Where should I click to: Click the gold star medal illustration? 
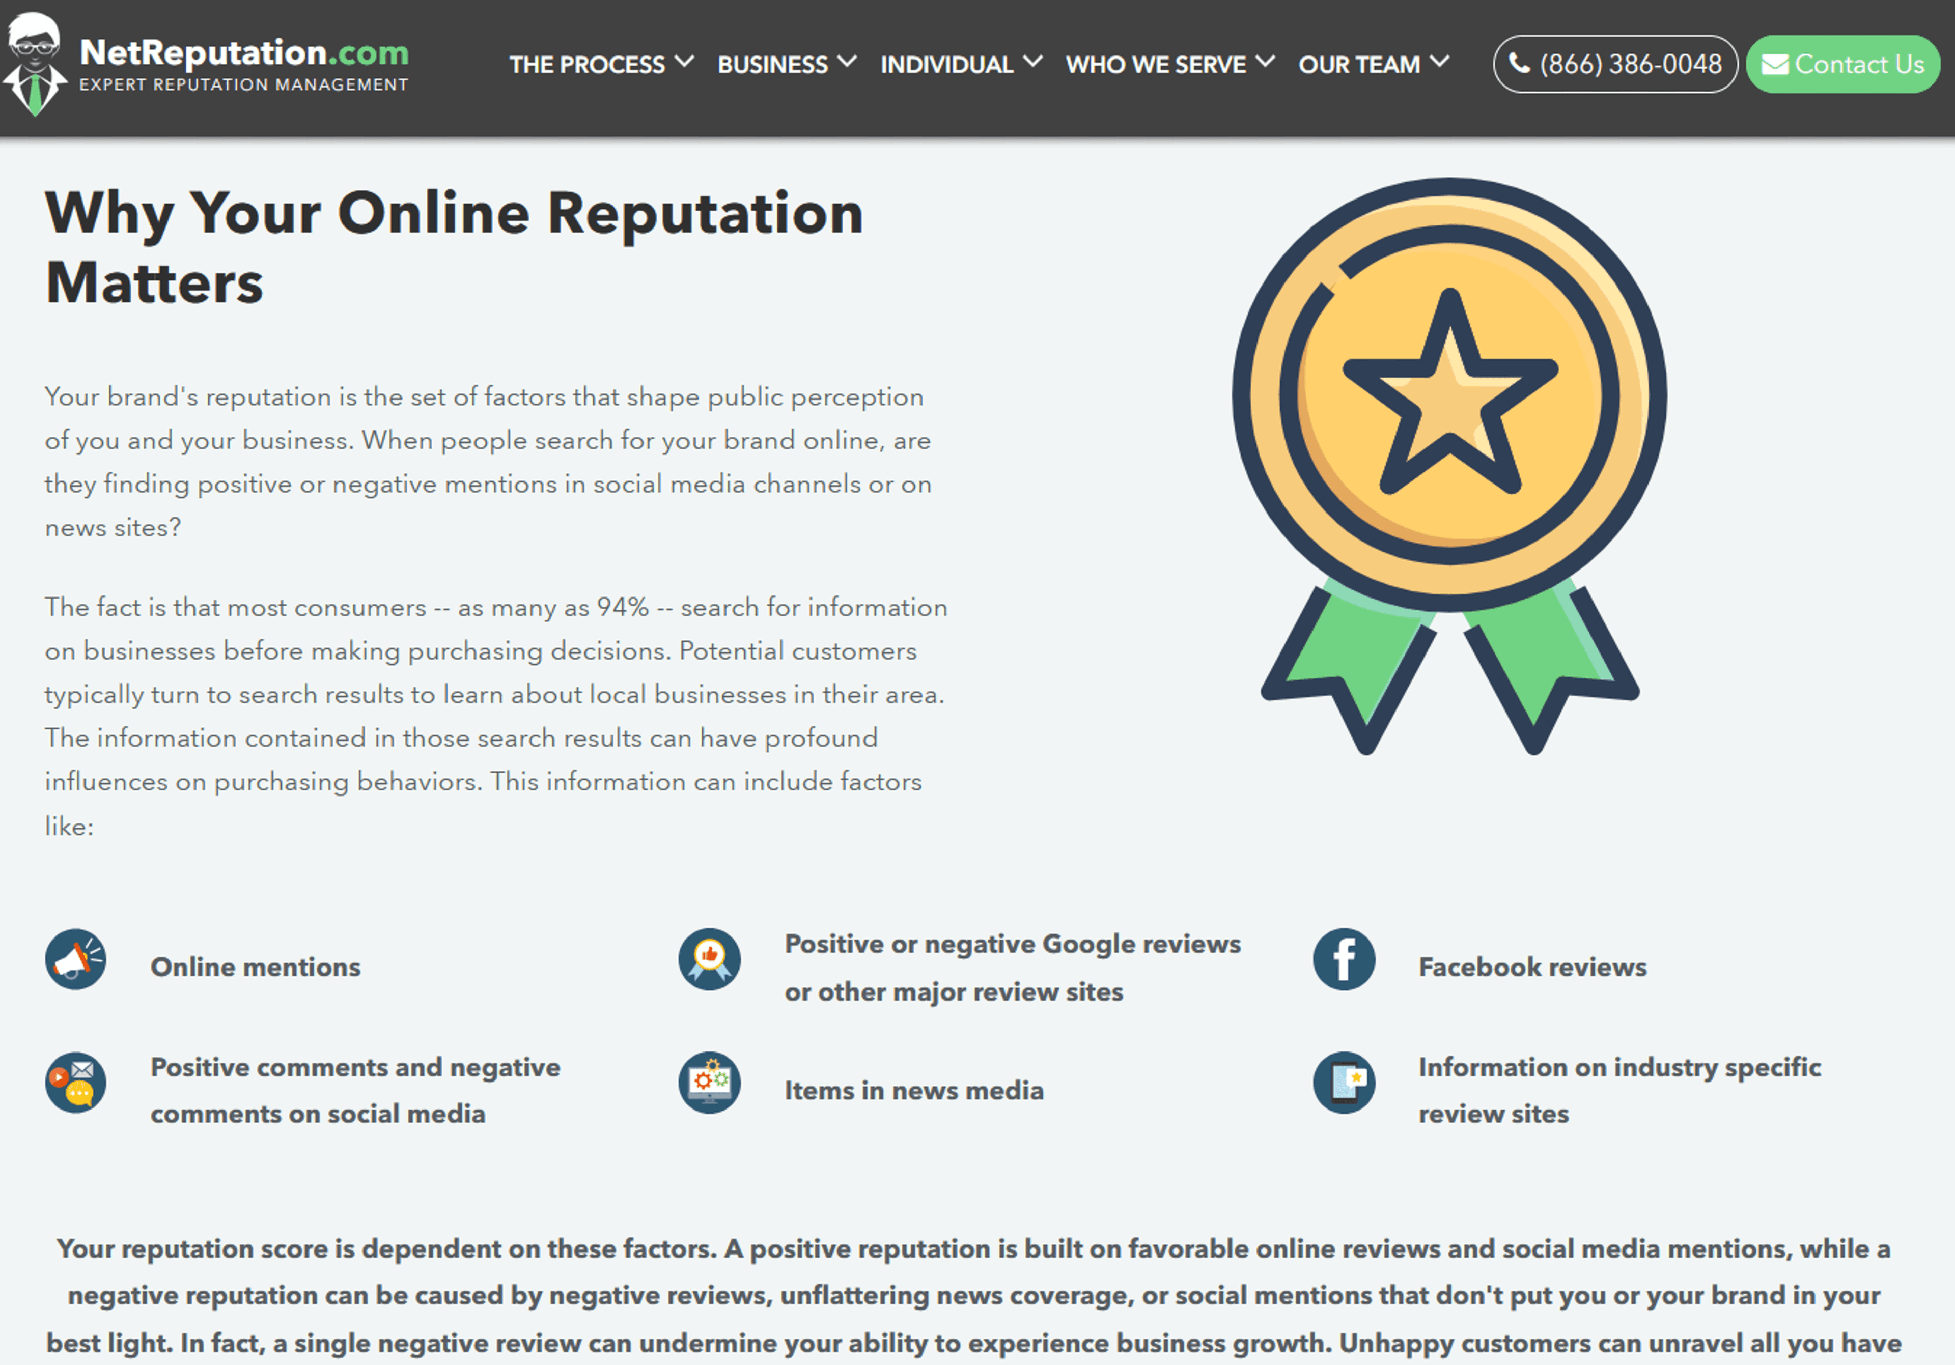pyautogui.click(x=1449, y=466)
